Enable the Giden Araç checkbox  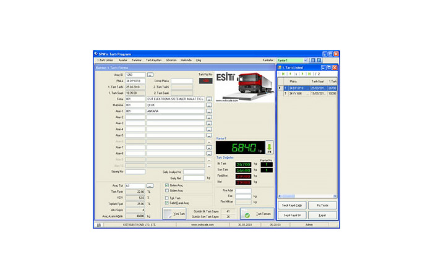[167, 191]
